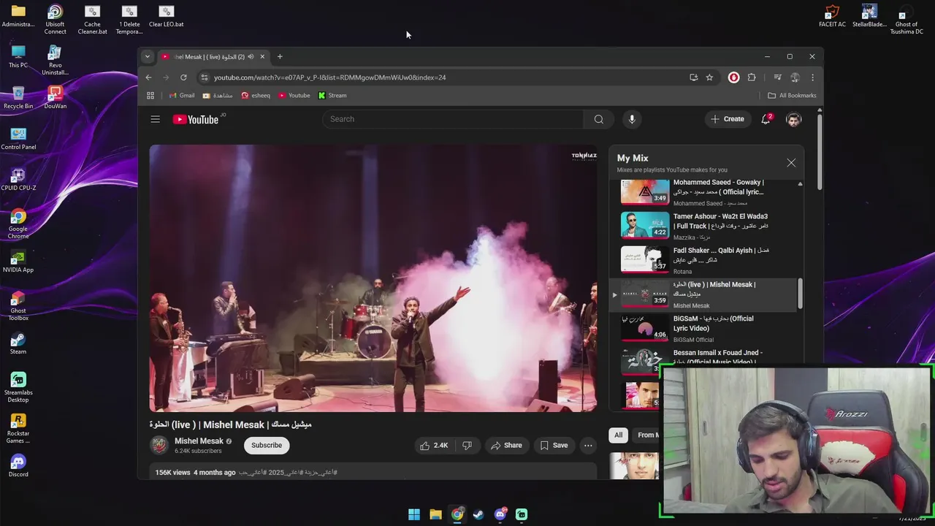The image size is (935, 526).
Task: Click the install app icon in address bar
Action: 693,77
